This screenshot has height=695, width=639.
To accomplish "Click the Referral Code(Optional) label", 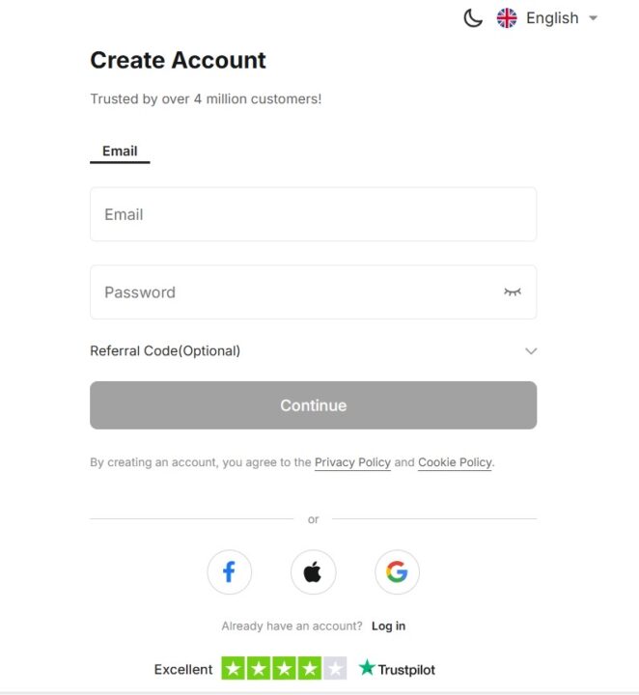I will tap(165, 351).
